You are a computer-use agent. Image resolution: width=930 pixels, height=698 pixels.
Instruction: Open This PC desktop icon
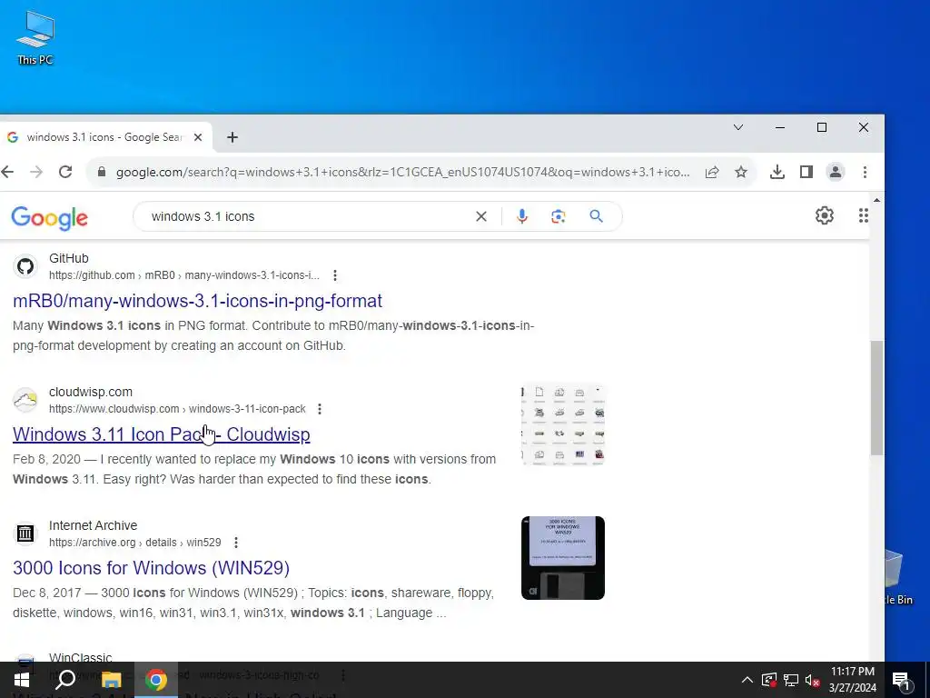pos(35,37)
